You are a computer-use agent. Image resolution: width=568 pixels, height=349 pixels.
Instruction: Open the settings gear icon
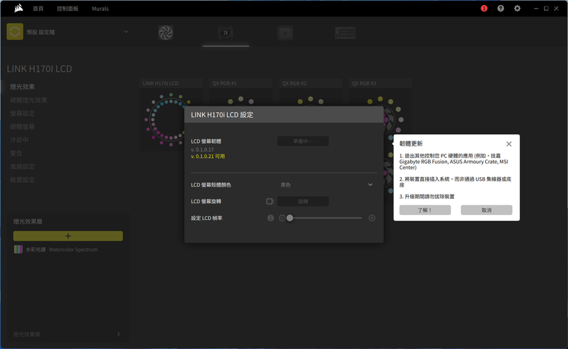pyautogui.click(x=517, y=8)
